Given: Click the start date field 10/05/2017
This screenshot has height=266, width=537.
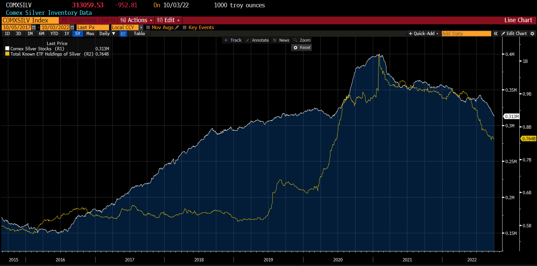Looking at the screenshot, I should coord(17,27).
